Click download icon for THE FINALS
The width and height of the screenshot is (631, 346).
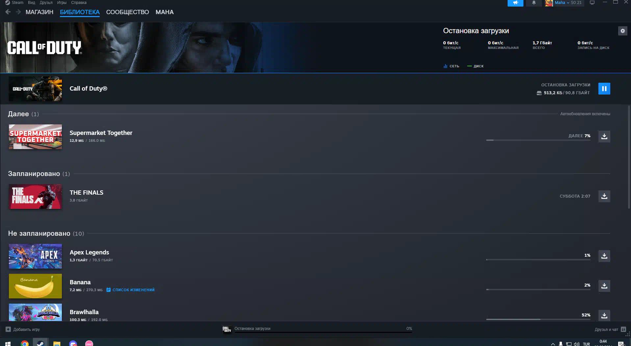[x=604, y=196]
